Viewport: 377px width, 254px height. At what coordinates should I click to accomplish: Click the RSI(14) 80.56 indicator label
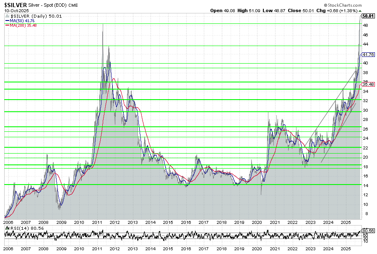coord(19,228)
